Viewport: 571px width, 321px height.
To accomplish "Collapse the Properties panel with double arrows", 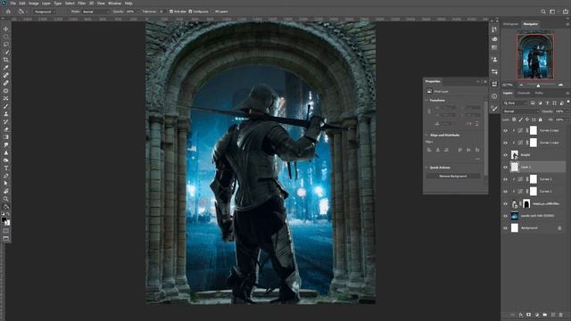I will [x=478, y=81].
